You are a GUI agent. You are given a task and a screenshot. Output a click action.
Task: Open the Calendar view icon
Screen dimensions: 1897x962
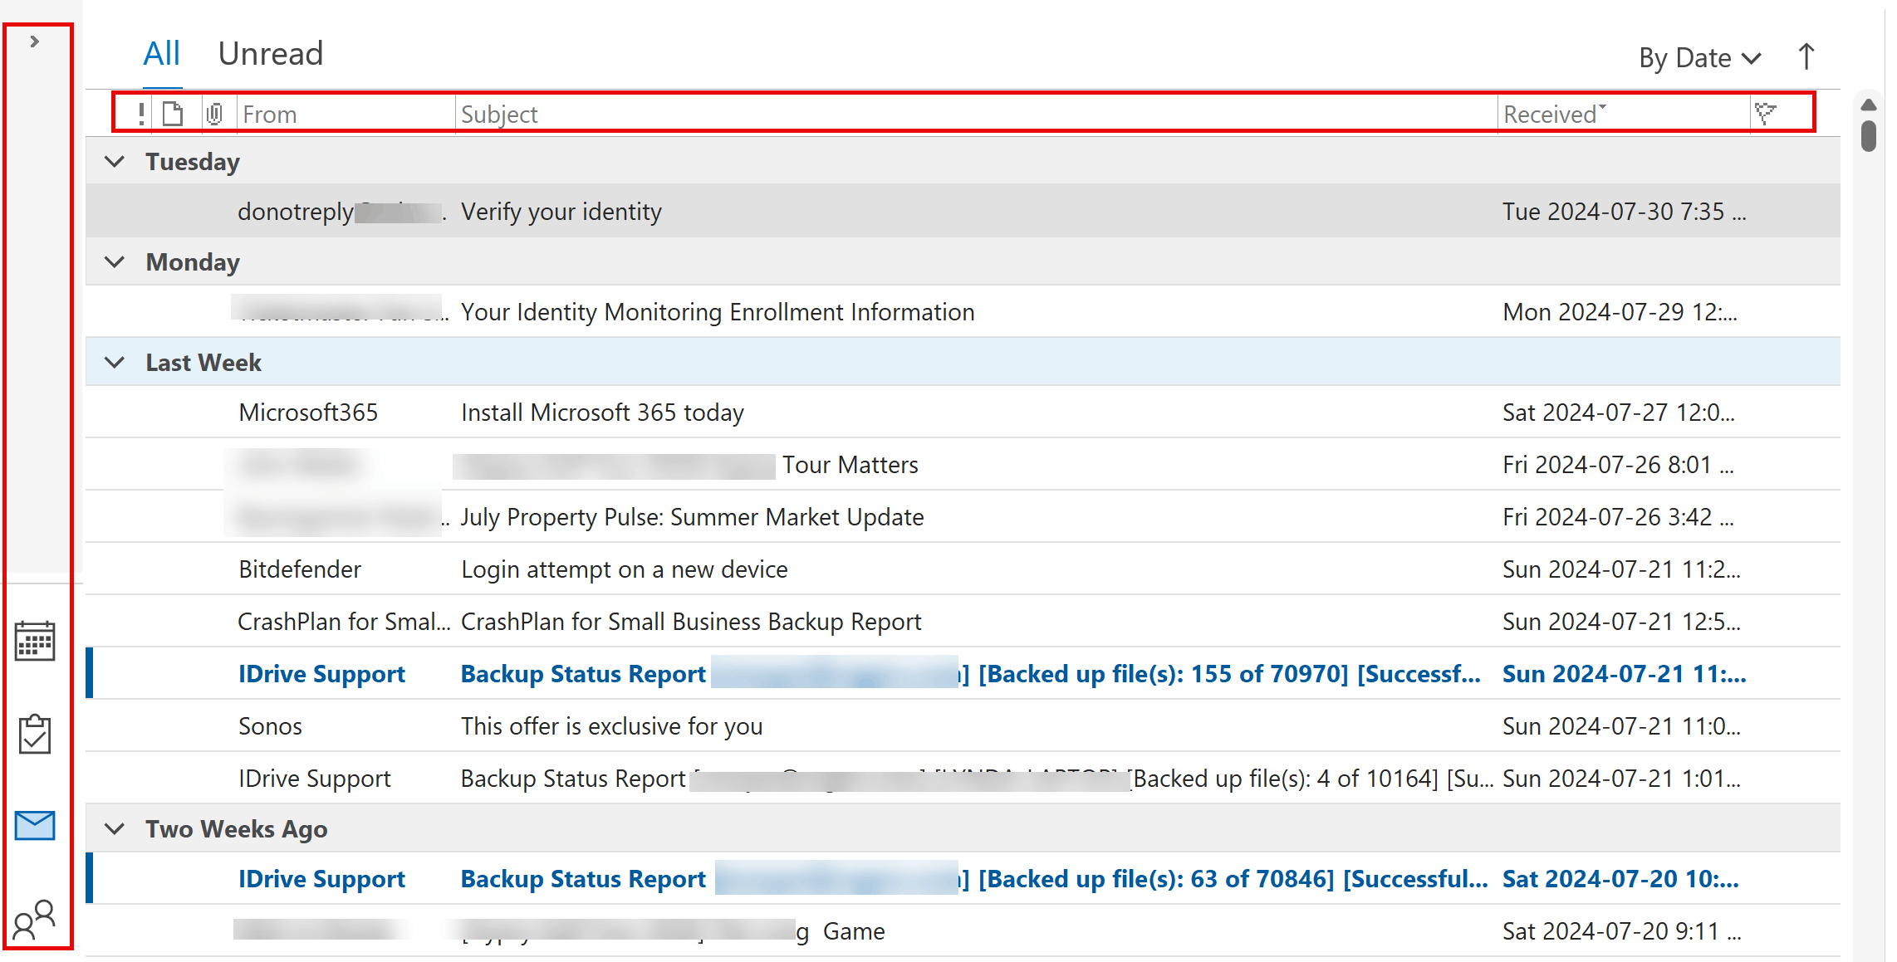pos(35,641)
